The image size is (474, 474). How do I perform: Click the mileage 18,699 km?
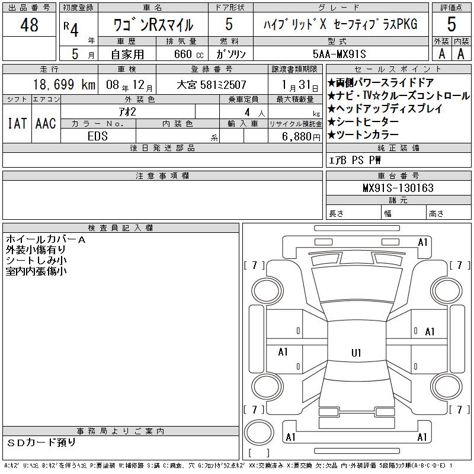(x=64, y=85)
